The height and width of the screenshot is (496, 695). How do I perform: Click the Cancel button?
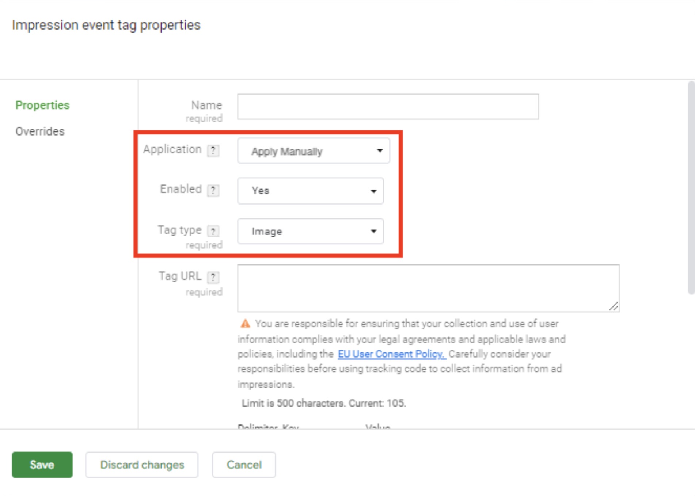[244, 465]
